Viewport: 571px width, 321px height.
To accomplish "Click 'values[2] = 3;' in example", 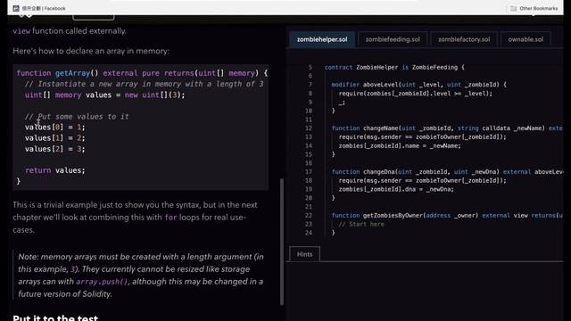I will [55, 149].
